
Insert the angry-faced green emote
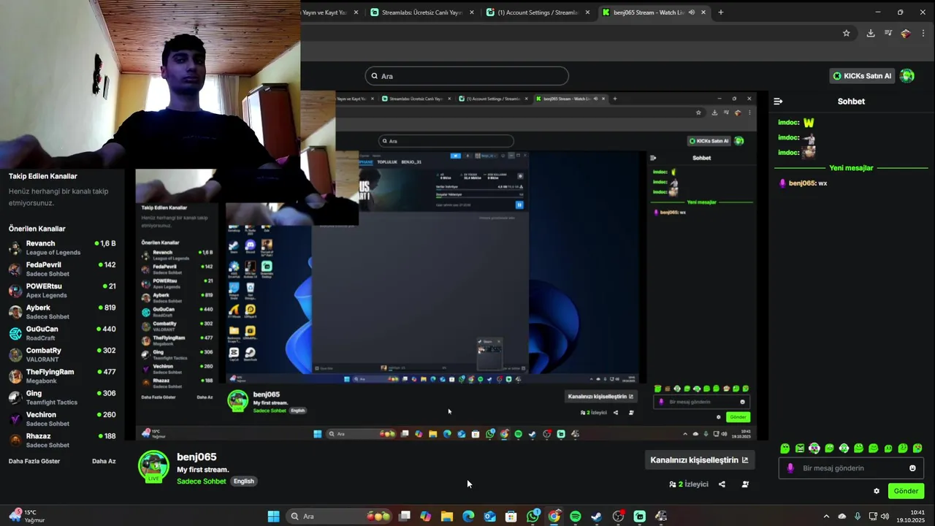(x=800, y=448)
